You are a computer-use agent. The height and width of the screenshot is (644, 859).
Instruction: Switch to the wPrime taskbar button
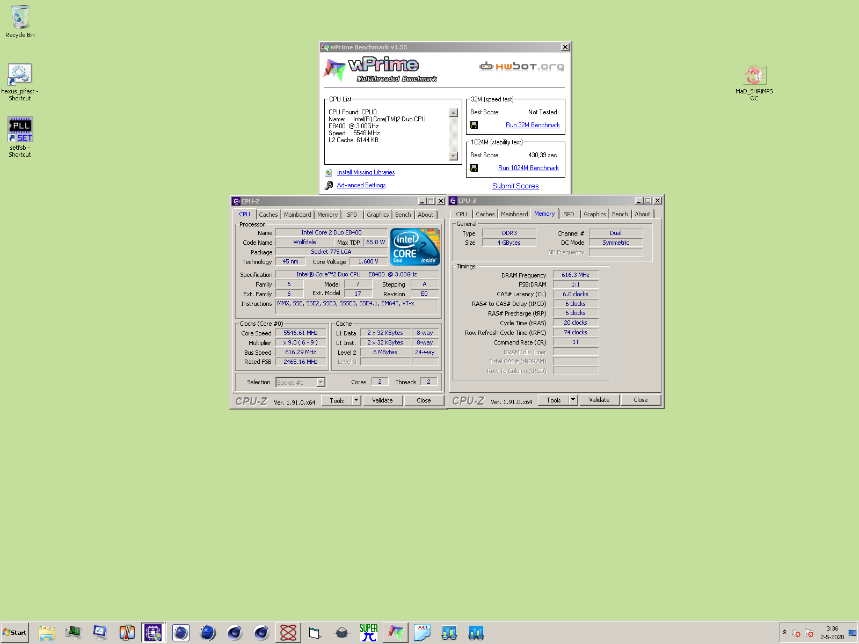click(x=396, y=633)
